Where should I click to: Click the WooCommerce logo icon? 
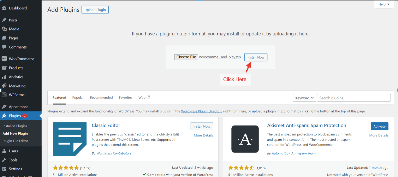tap(4, 59)
